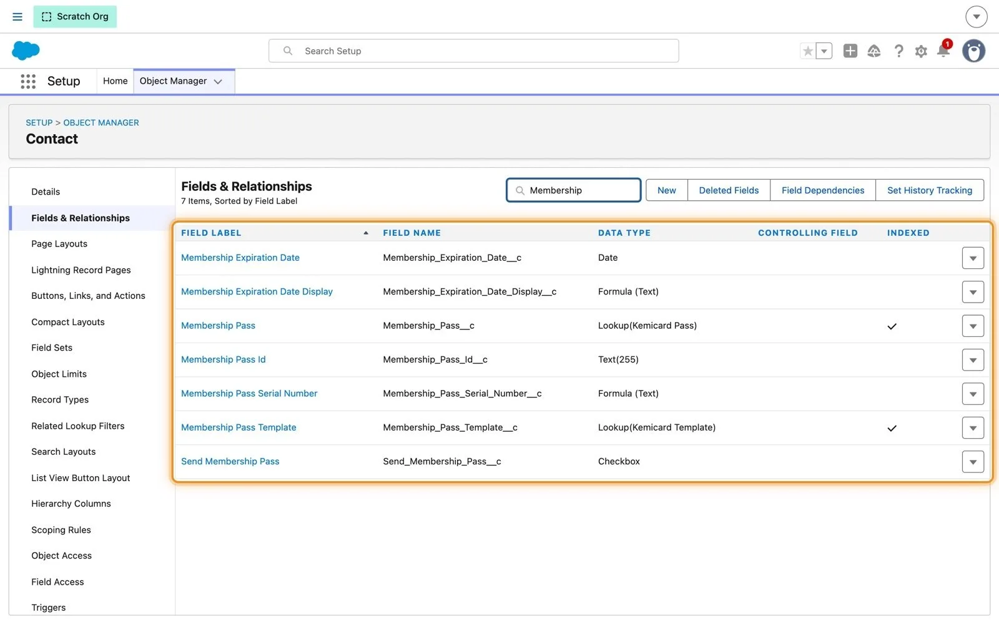
Task: Select Fields & Relationships in the sidebar
Action: (x=81, y=218)
